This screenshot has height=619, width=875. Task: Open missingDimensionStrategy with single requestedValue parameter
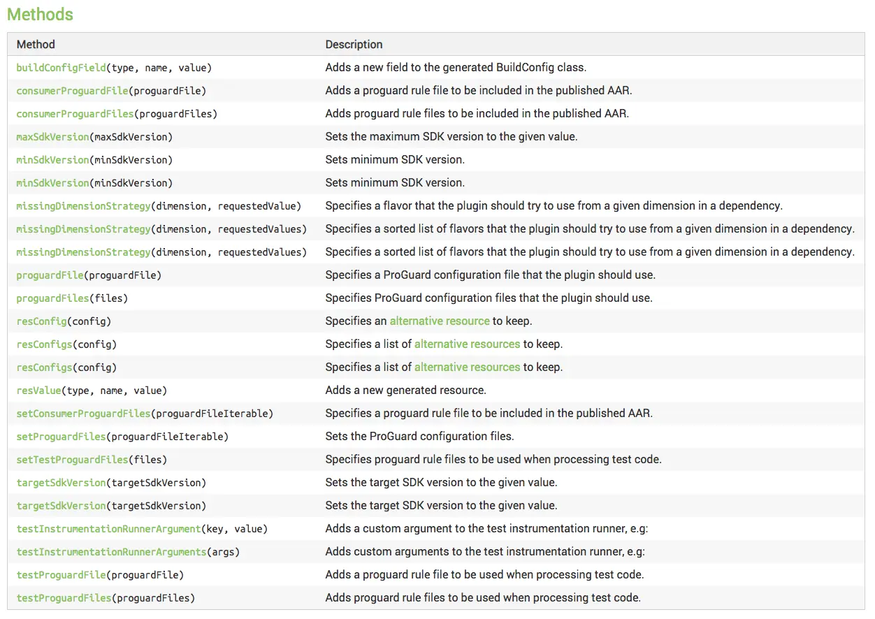(x=83, y=206)
